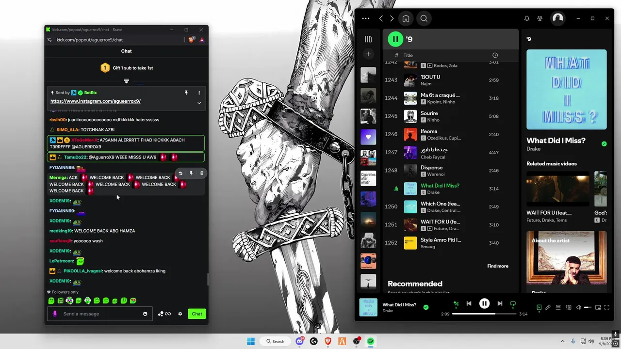Image resolution: width=621 pixels, height=349 pixels.
Task: Open Kick chat settings gear
Action: tap(180, 314)
